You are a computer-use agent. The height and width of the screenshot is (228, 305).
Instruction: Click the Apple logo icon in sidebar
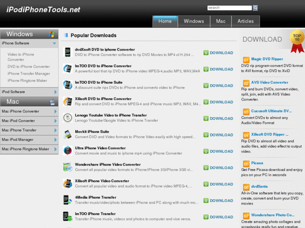tap(52, 102)
